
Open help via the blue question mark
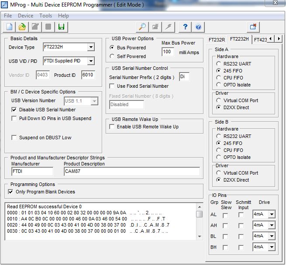pos(185,27)
